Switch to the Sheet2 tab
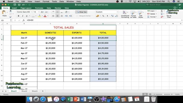183x103 pixels. 24,91
